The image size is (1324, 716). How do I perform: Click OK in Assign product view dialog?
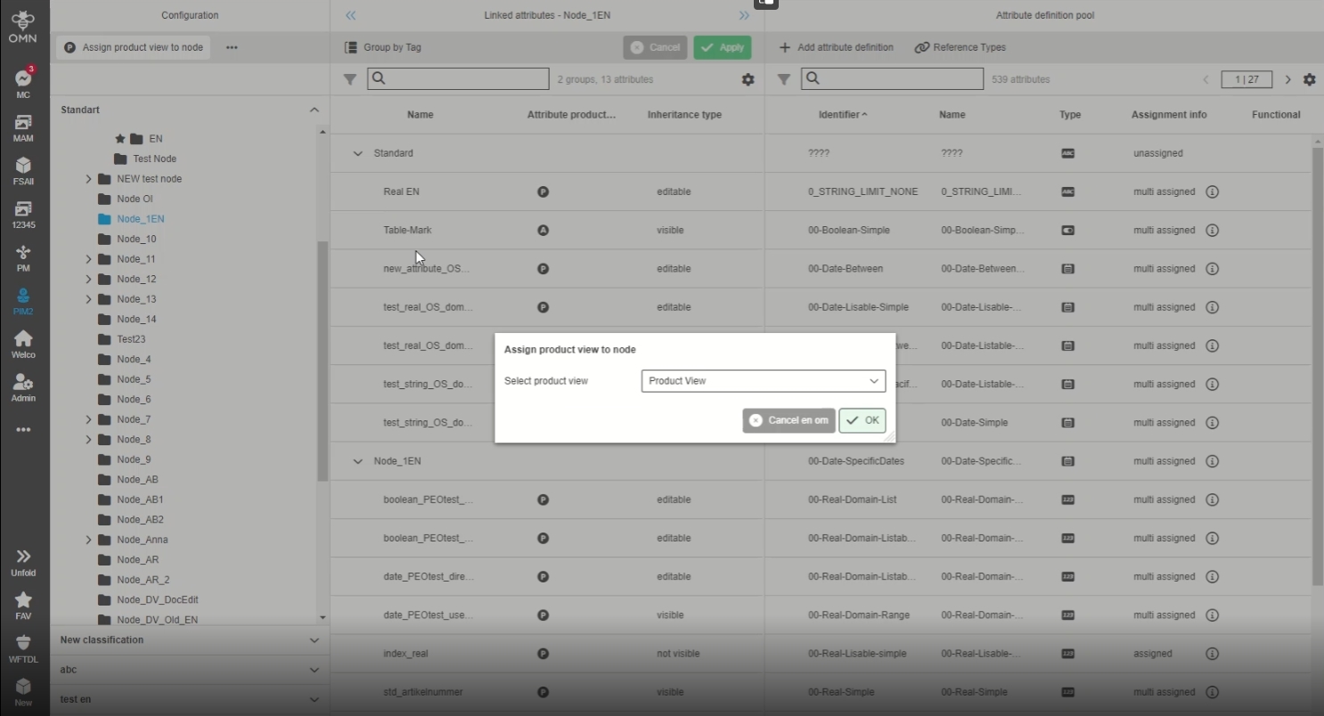click(x=862, y=420)
